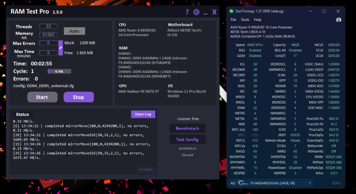Viewport: 356px width, 194px height.
Task: Click the License: free label
Action: point(188,119)
